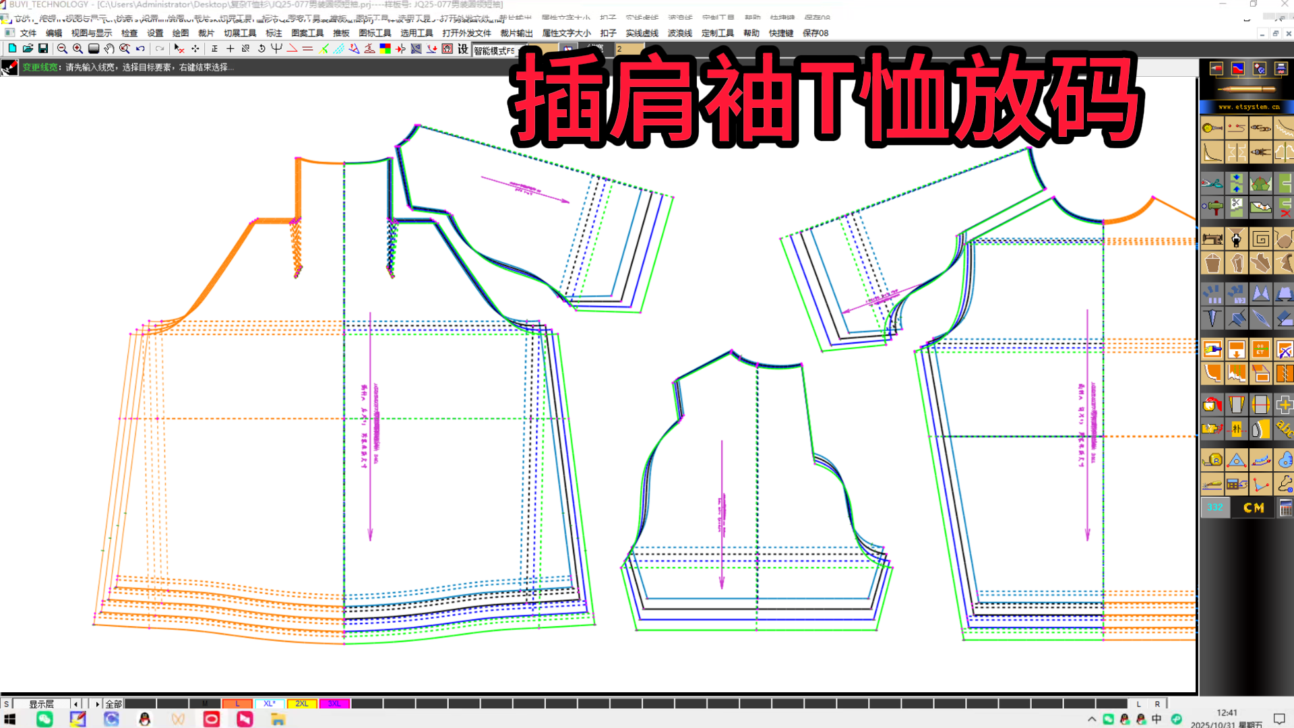Image resolution: width=1294 pixels, height=728 pixels.
Task: Click the pan hand tool in the toolbar
Action: pyautogui.click(x=110, y=49)
